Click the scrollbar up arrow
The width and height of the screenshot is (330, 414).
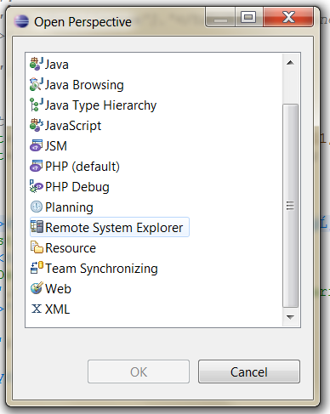click(x=290, y=63)
